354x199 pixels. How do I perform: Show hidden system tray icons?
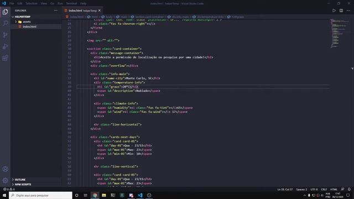tap(305, 195)
